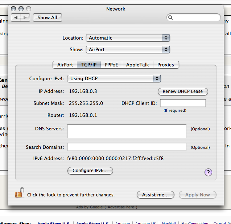Open the MacMall link in background page
This screenshot has height=224, width=231.
click(x=169, y=223)
